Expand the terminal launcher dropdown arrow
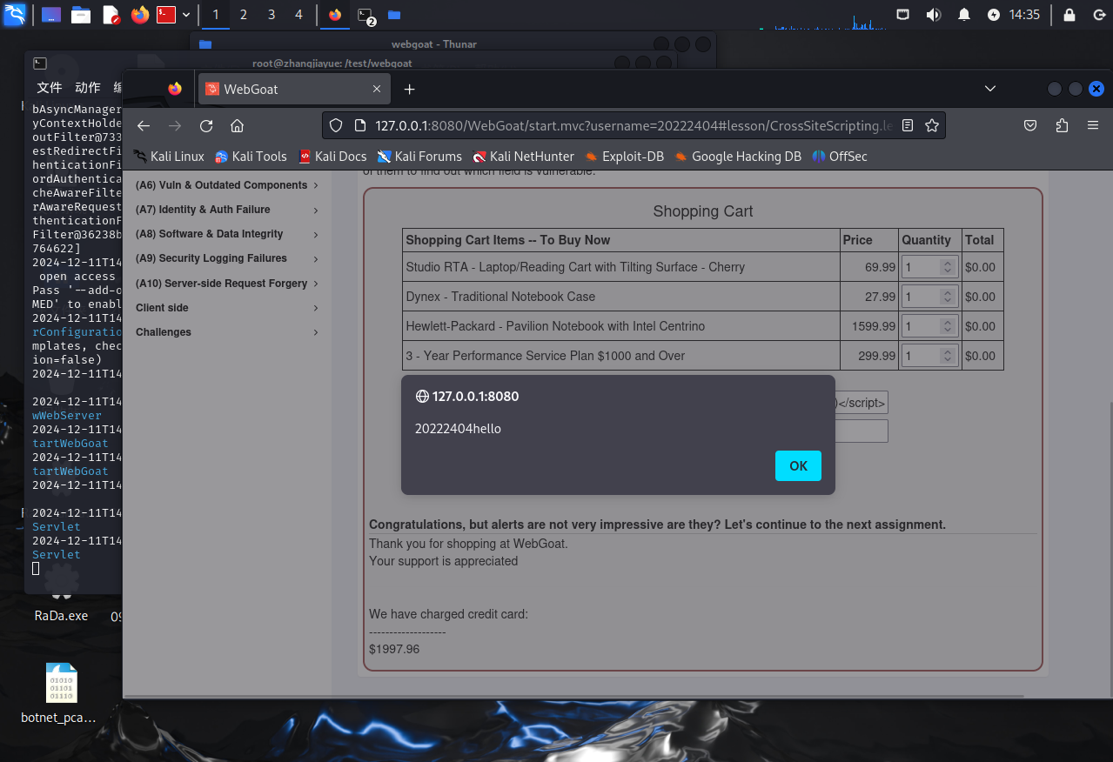Viewport: 1113px width, 762px height. pos(186,15)
